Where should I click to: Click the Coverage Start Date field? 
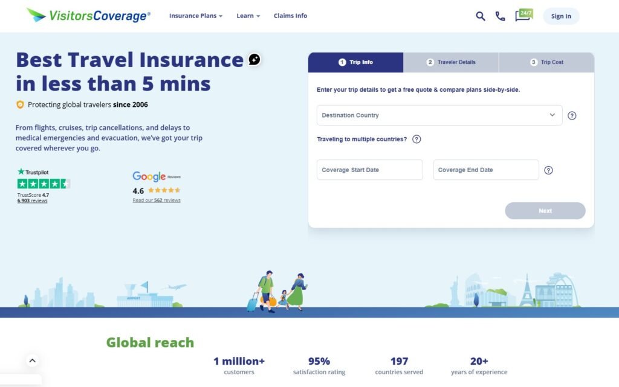[369, 170]
